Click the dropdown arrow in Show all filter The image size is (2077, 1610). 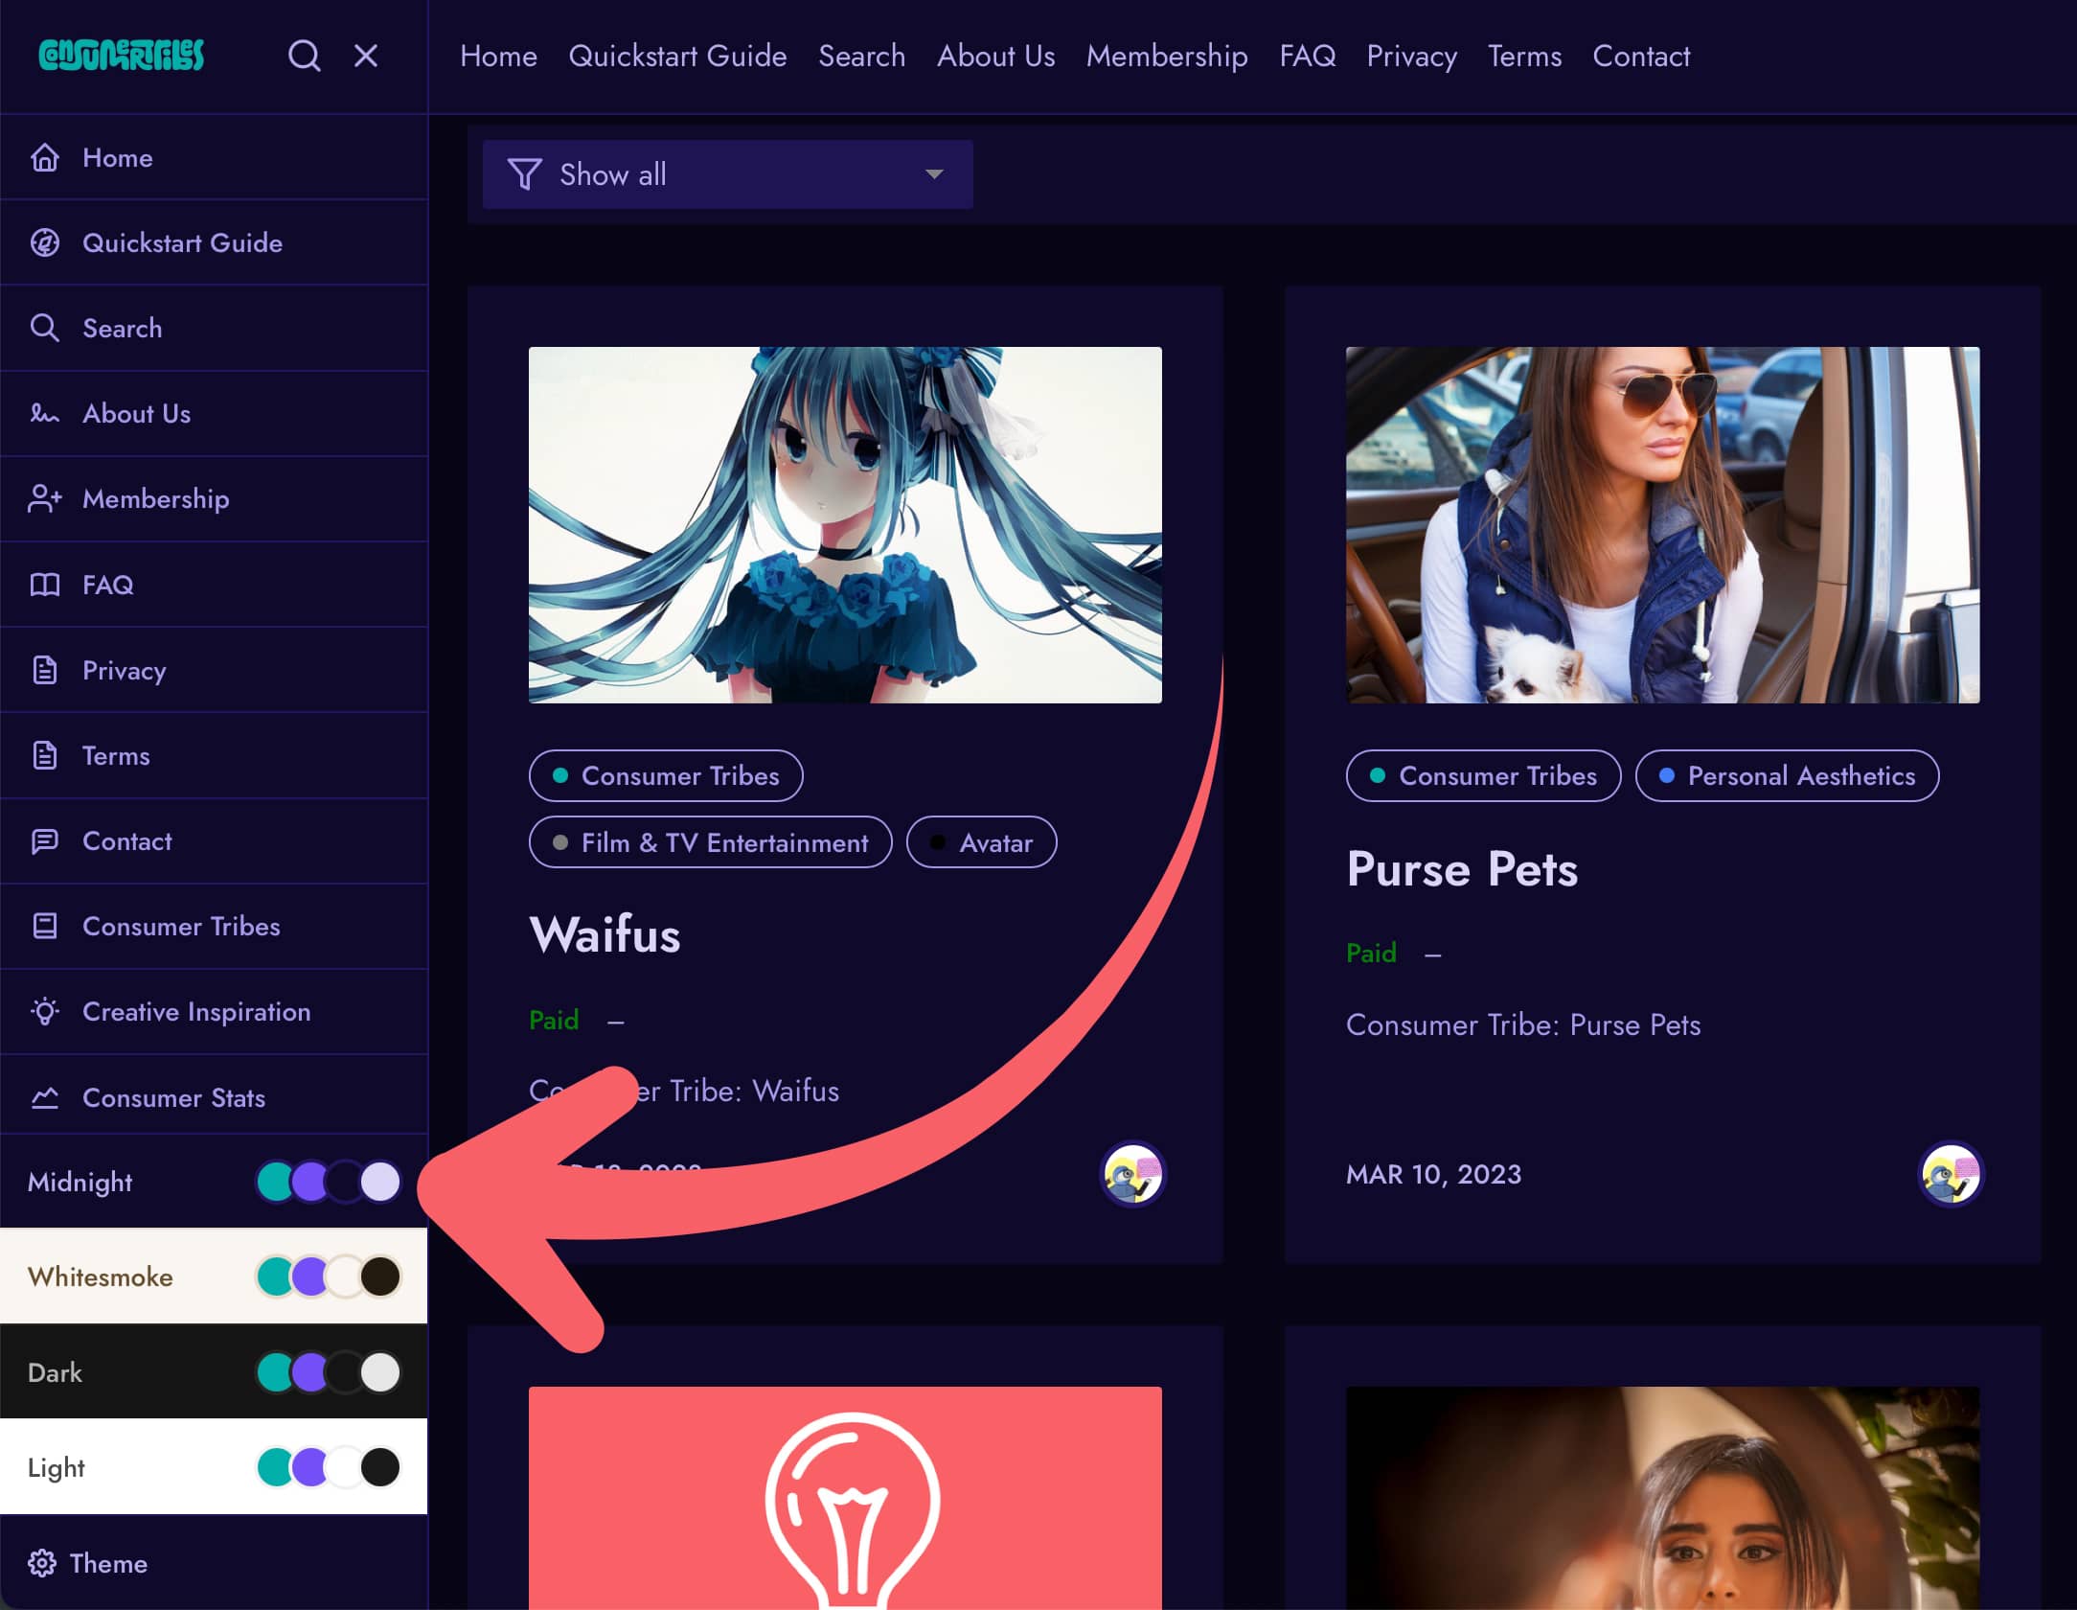[x=934, y=174]
